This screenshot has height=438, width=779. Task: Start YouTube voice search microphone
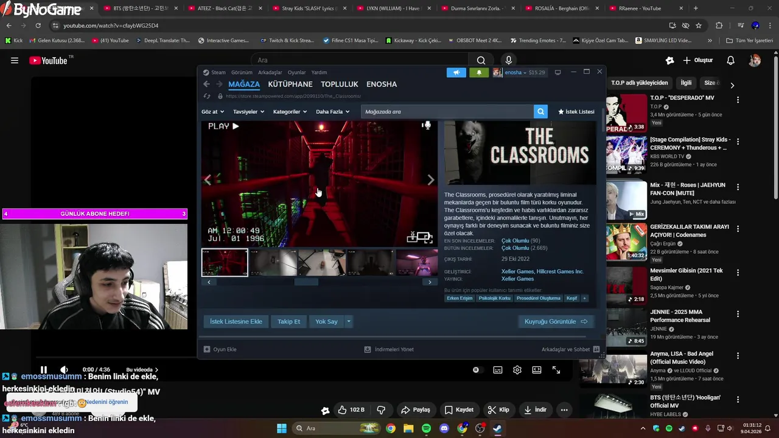click(509, 60)
